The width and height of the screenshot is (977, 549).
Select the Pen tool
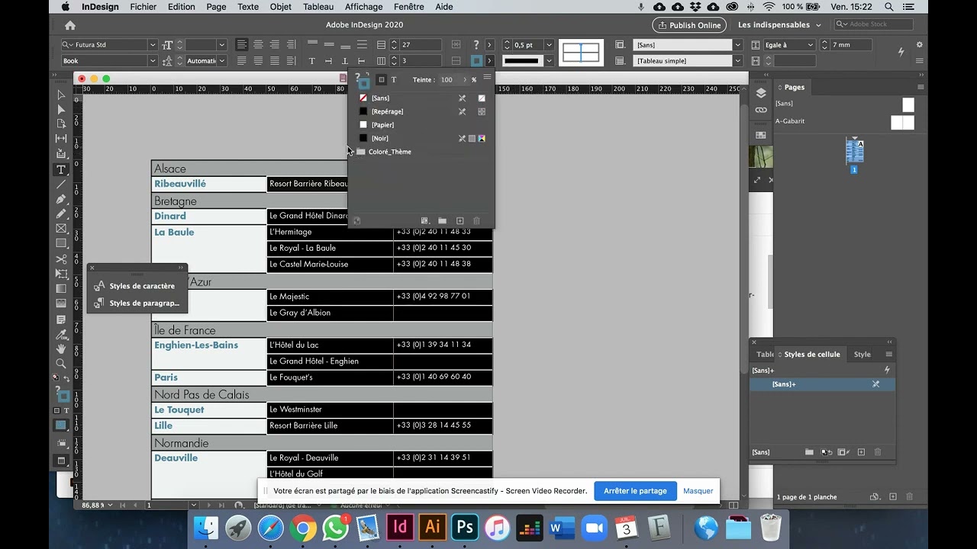coord(61,199)
